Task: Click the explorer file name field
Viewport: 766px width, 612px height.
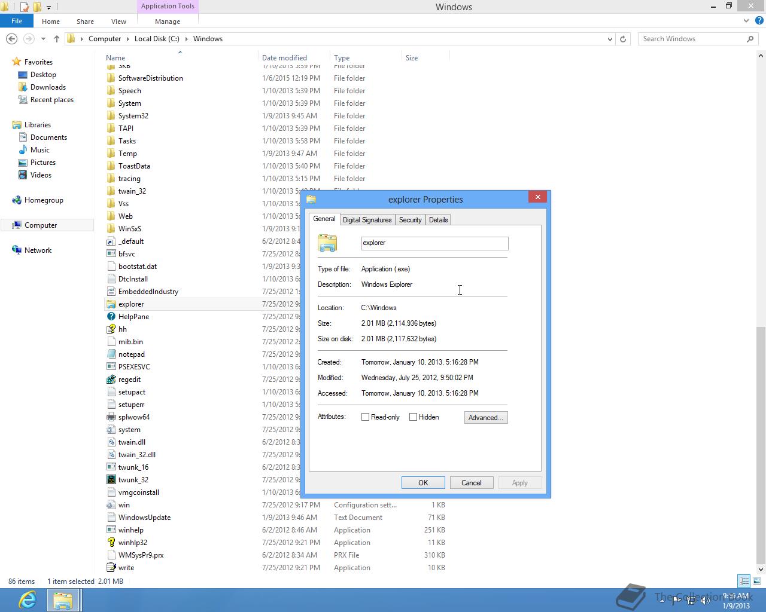Action: 435,243
